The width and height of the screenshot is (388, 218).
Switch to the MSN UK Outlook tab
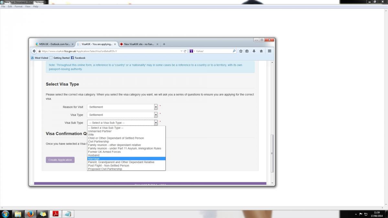coord(54,44)
